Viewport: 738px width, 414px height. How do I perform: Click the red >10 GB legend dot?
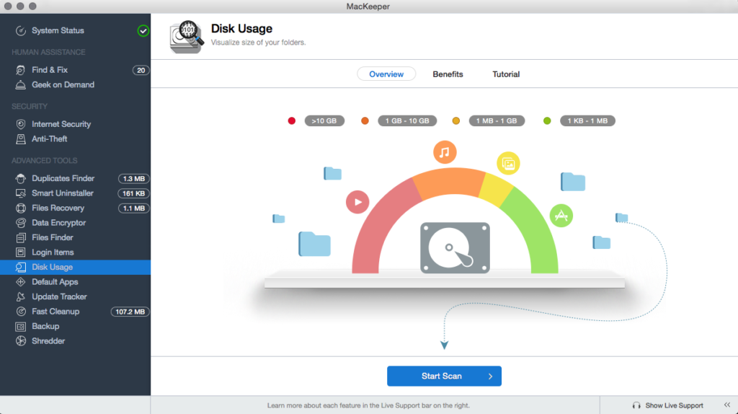coord(292,121)
